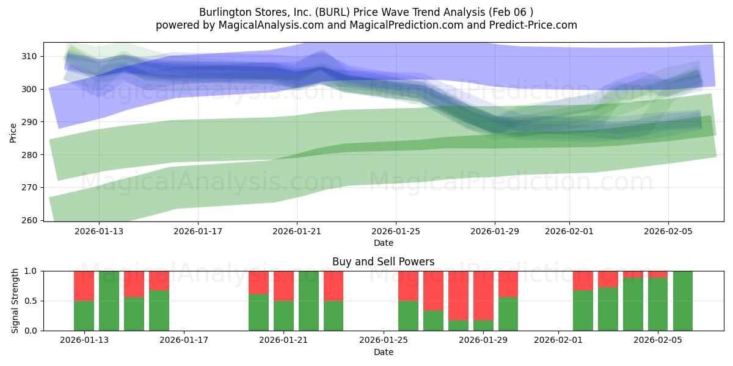The image size is (733, 366).
Task: Select the 280 price tick label
Action: tap(31, 155)
